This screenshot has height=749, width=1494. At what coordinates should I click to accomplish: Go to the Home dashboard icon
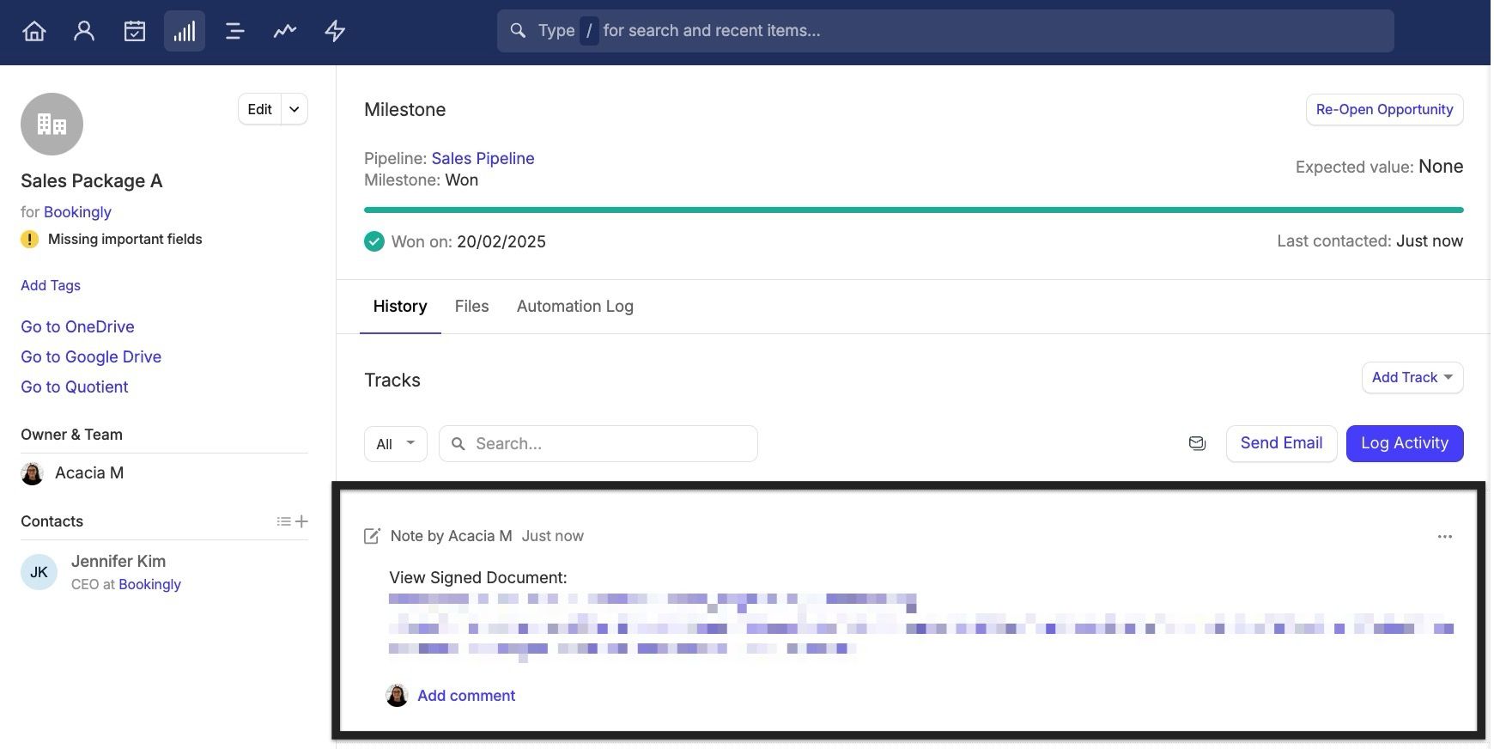tap(34, 31)
